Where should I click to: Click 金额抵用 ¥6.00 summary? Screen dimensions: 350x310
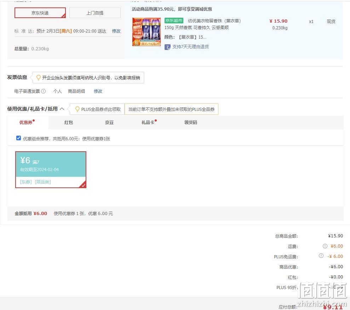point(31,213)
